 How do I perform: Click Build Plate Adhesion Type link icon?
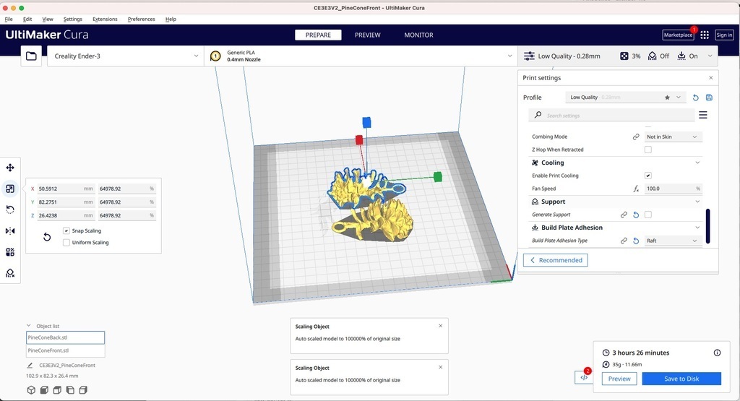pos(624,241)
